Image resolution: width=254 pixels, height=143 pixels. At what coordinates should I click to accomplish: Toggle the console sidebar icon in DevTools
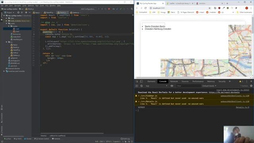tap(137, 86)
